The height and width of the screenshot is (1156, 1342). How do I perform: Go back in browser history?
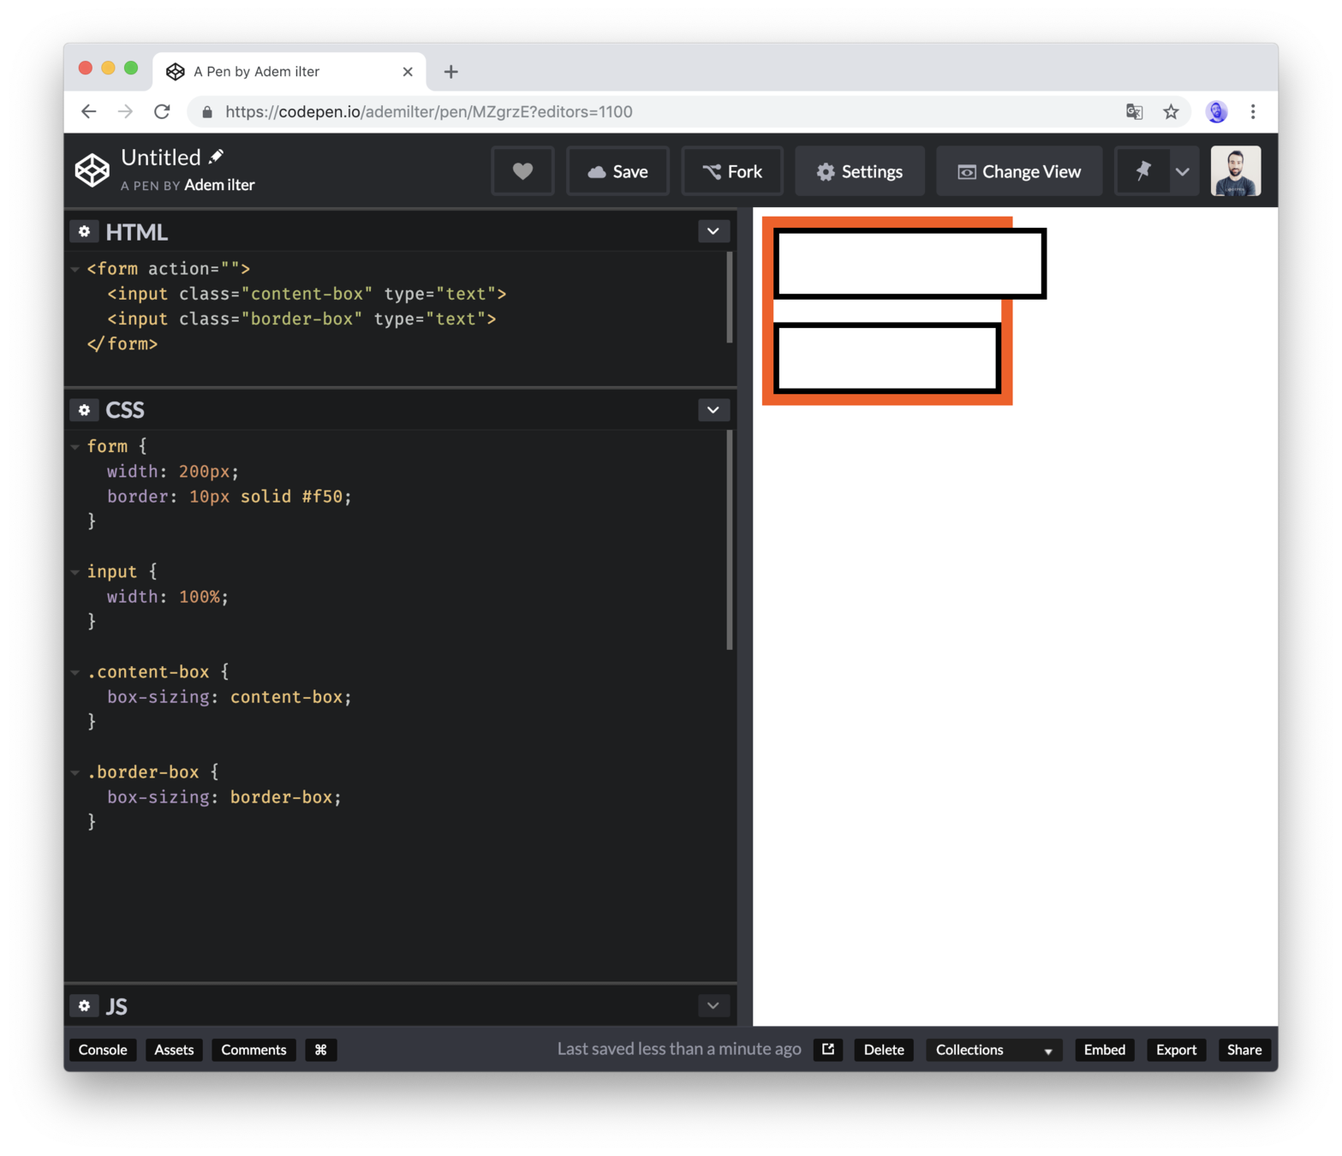[89, 112]
